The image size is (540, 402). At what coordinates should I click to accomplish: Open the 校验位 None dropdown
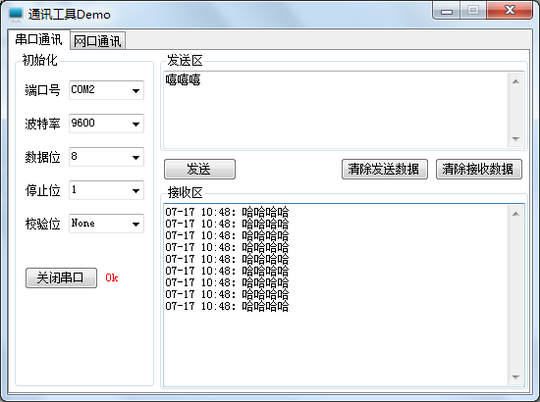click(106, 224)
